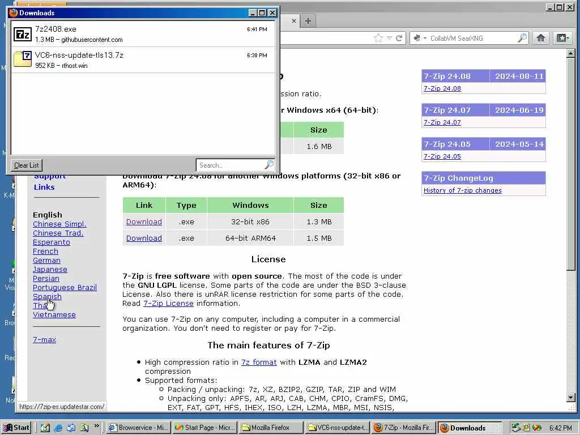
Task: Open search engine selector dropdown
Action: point(425,38)
